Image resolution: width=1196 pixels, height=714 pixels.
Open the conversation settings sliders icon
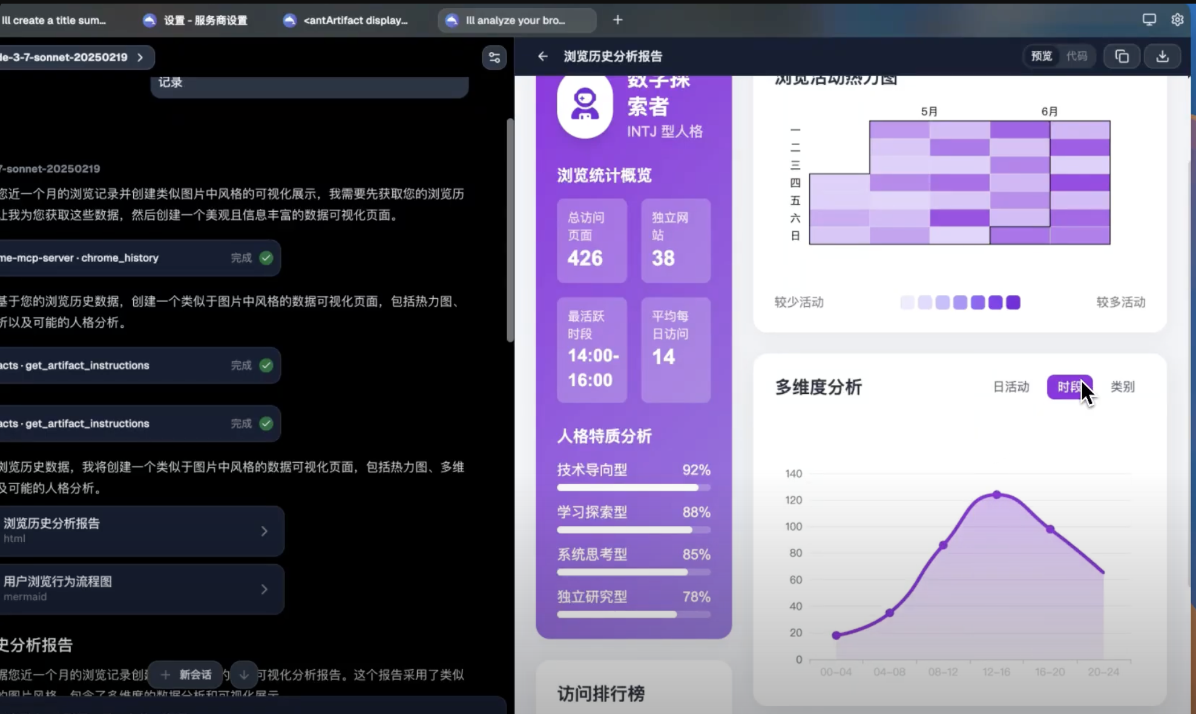click(494, 57)
